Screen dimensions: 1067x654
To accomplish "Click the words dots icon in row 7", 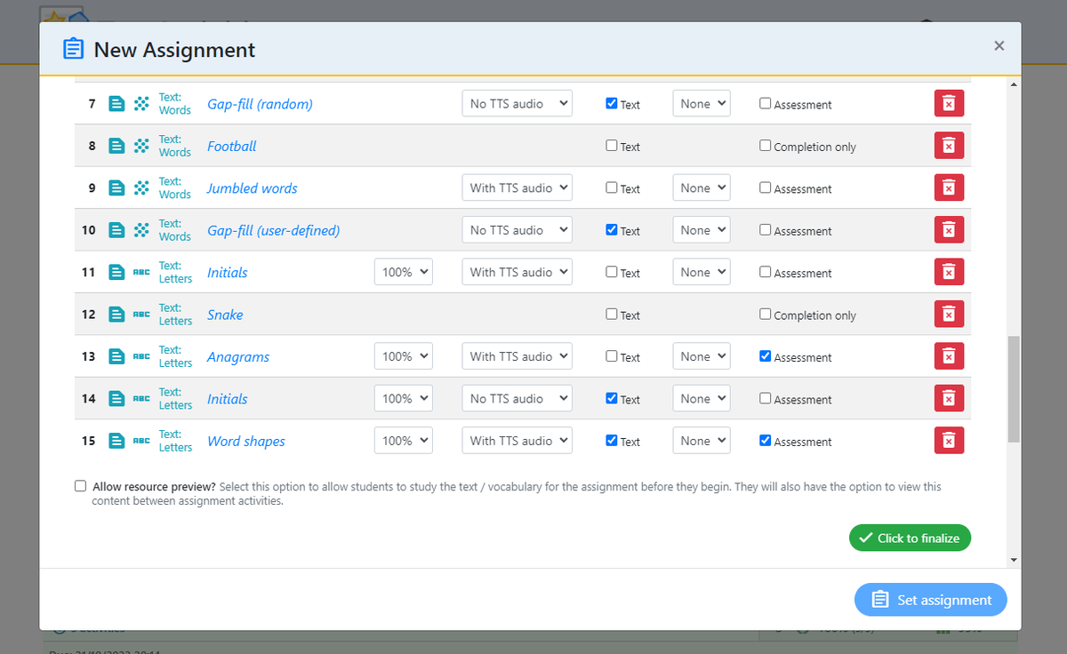I will pyautogui.click(x=140, y=104).
